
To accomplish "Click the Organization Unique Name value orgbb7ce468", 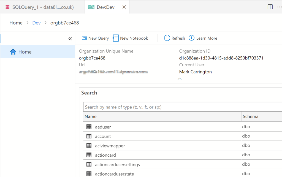I will pos(92,58).
